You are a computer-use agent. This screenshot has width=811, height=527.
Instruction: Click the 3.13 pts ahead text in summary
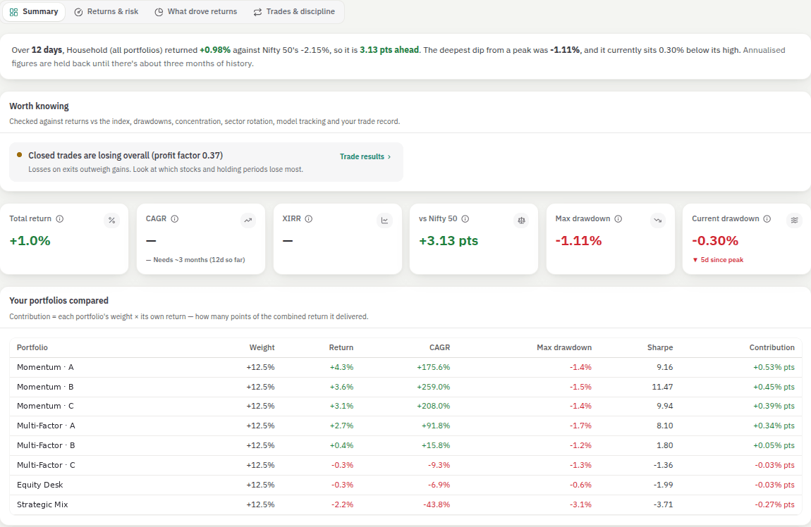pyautogui.click(x=389, y=50)
